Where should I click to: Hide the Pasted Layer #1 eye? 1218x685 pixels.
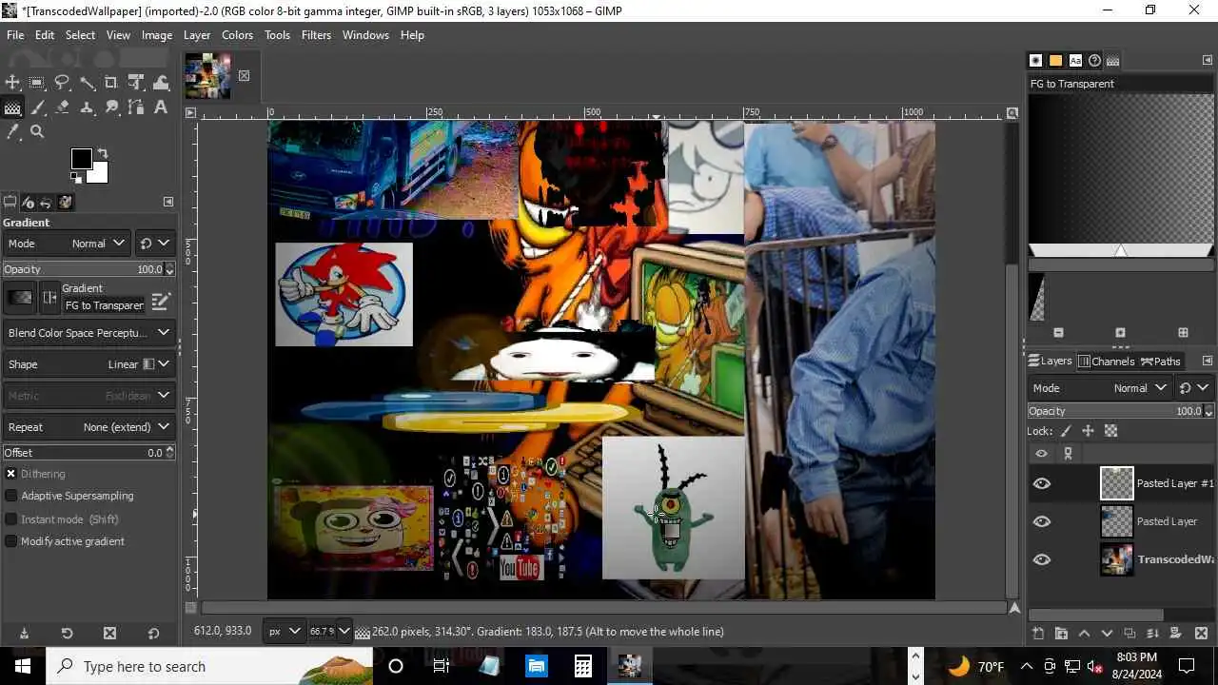[x=1042, y=483]
